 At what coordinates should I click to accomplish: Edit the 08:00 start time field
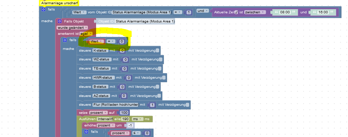pyautogui.click(x=285, y=12)
